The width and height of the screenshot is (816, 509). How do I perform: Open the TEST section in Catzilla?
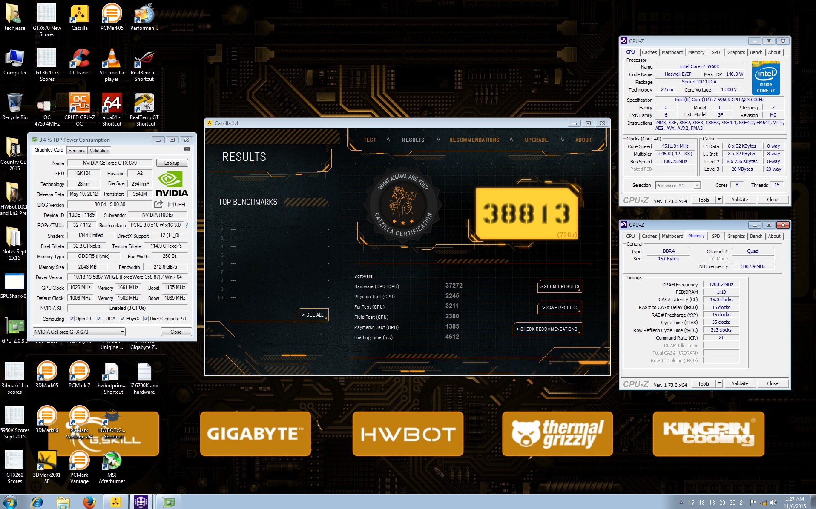(x=370, y=140)
